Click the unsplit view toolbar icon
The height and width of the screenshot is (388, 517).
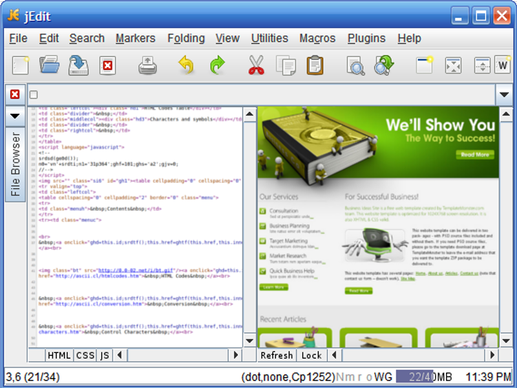[454, 65]
